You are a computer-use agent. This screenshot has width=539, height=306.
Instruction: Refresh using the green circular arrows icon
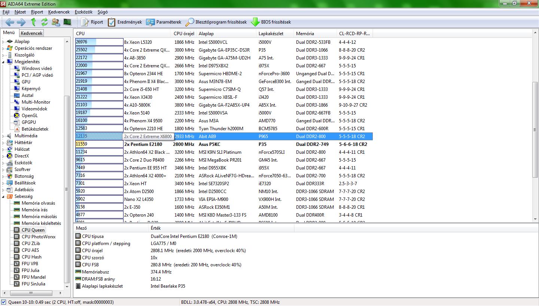pyautogui.click(x=44, y=22)
